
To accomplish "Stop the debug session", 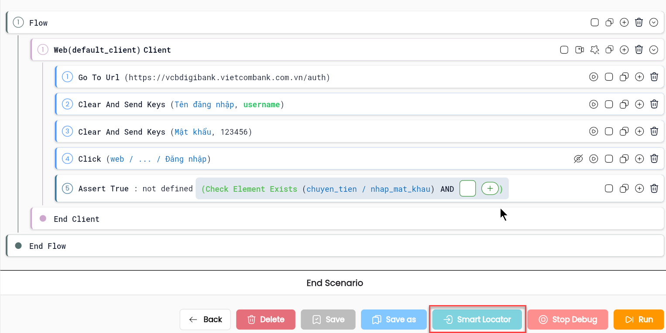I will 568,319.
